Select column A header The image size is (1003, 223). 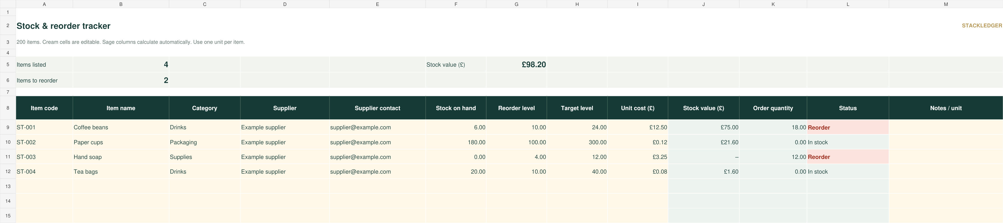click(x=44, y=4)
